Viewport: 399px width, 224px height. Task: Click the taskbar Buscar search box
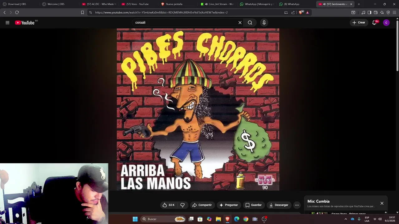tap(164, 219)
